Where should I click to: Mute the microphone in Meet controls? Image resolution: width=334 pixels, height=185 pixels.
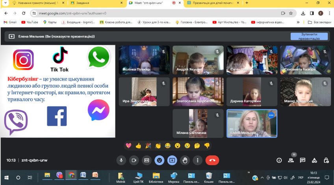[121, 160]
